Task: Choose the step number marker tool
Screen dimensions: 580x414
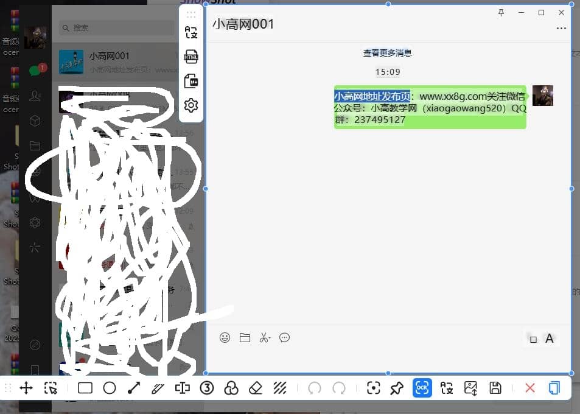Action: (206, 388)
